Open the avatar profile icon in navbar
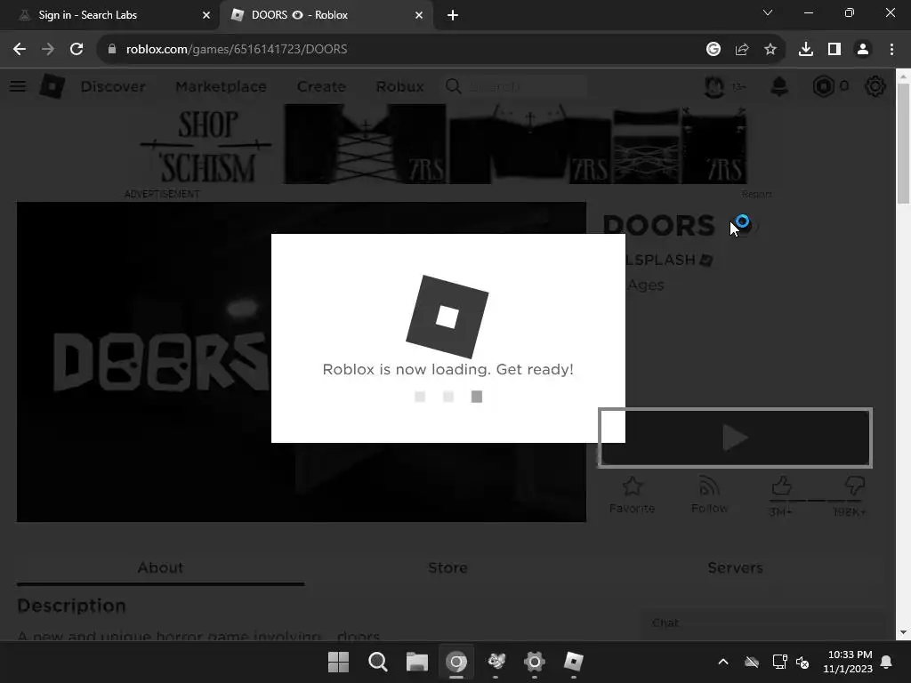 click(x=714, y=86)
